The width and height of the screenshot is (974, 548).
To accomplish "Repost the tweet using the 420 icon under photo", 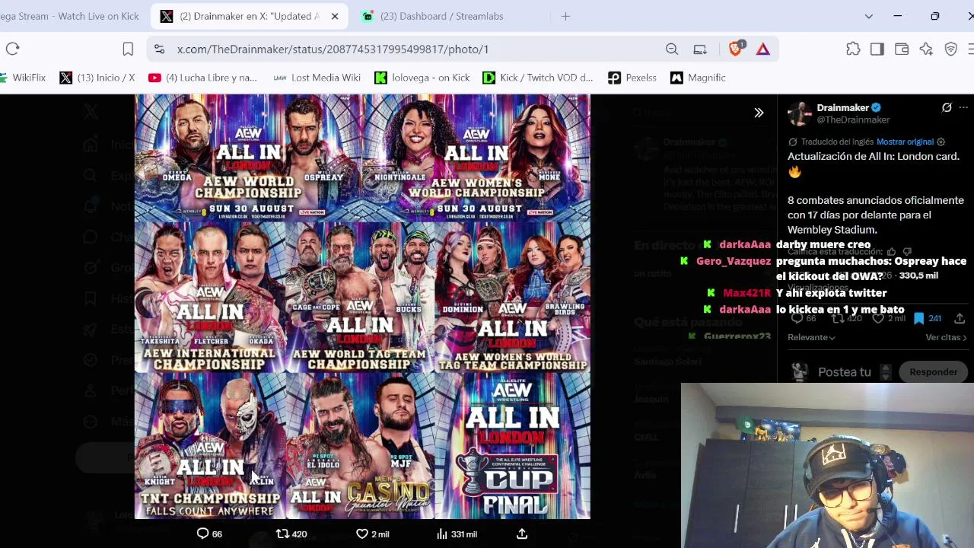I will (x=291, y=534).
